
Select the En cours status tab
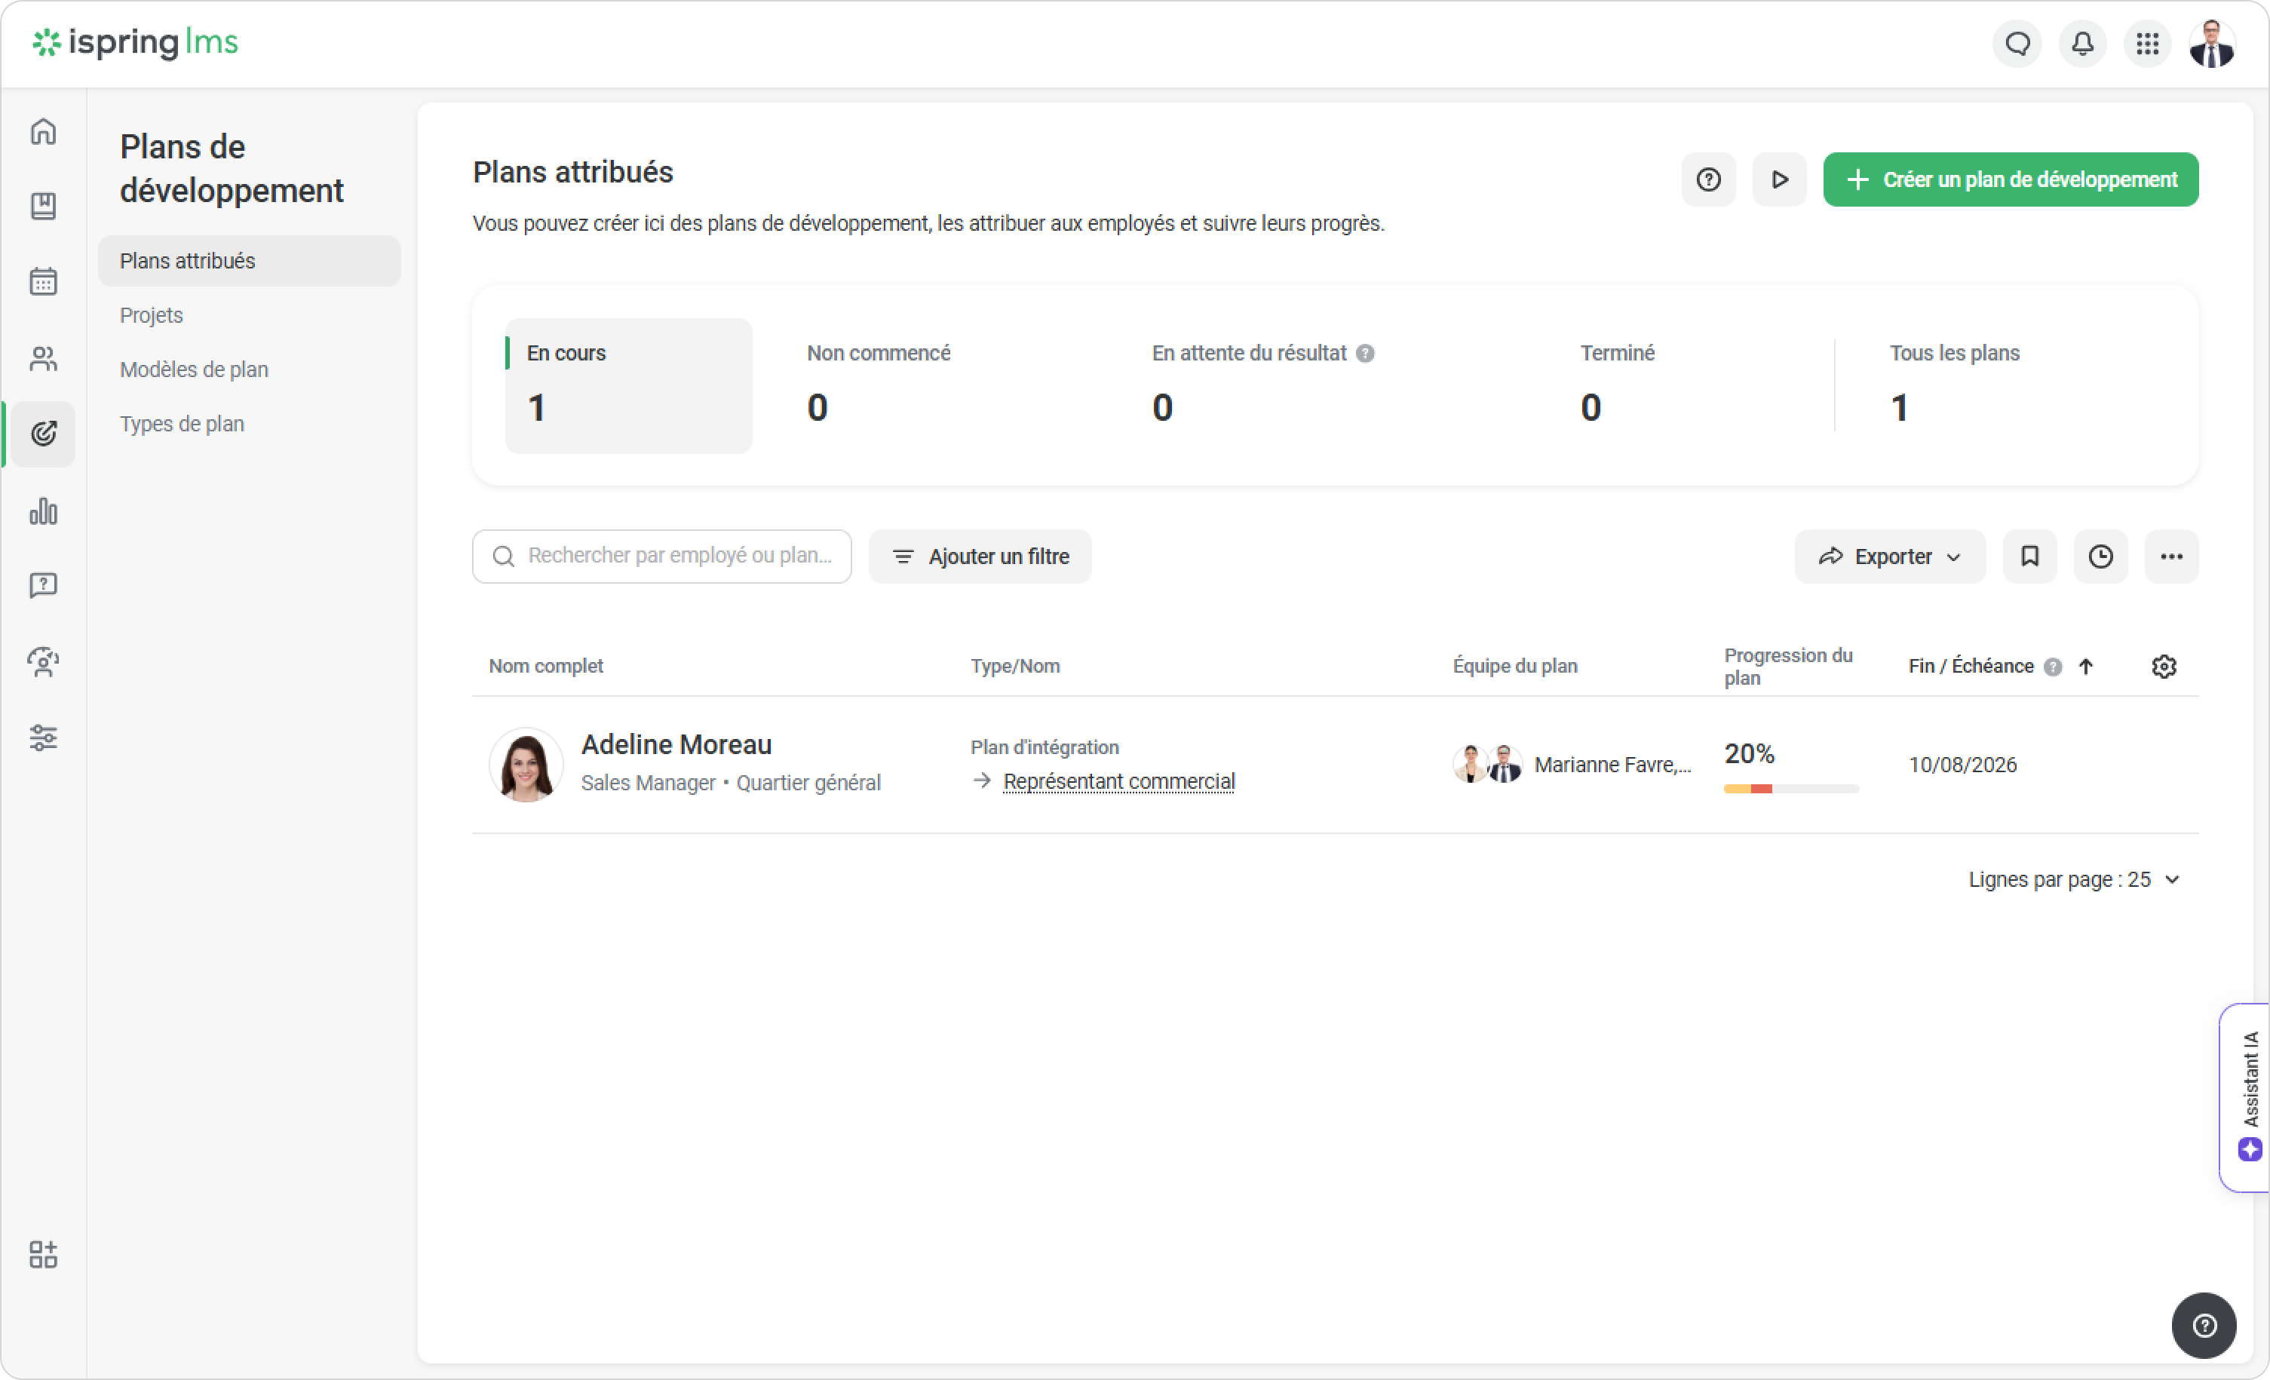[629, 386]
